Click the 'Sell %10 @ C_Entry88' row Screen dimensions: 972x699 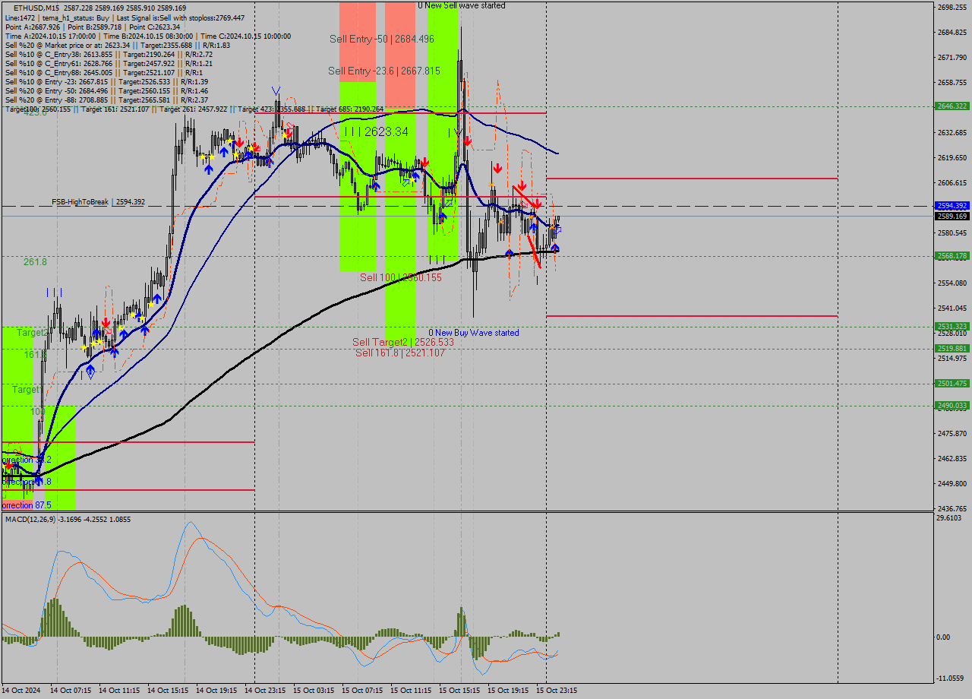[x=105, y=72]
